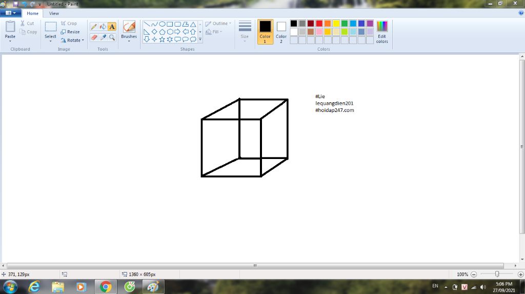Screen dimensions: 525x294
Task: Click the Resize button
Action: tap(70, 32)
